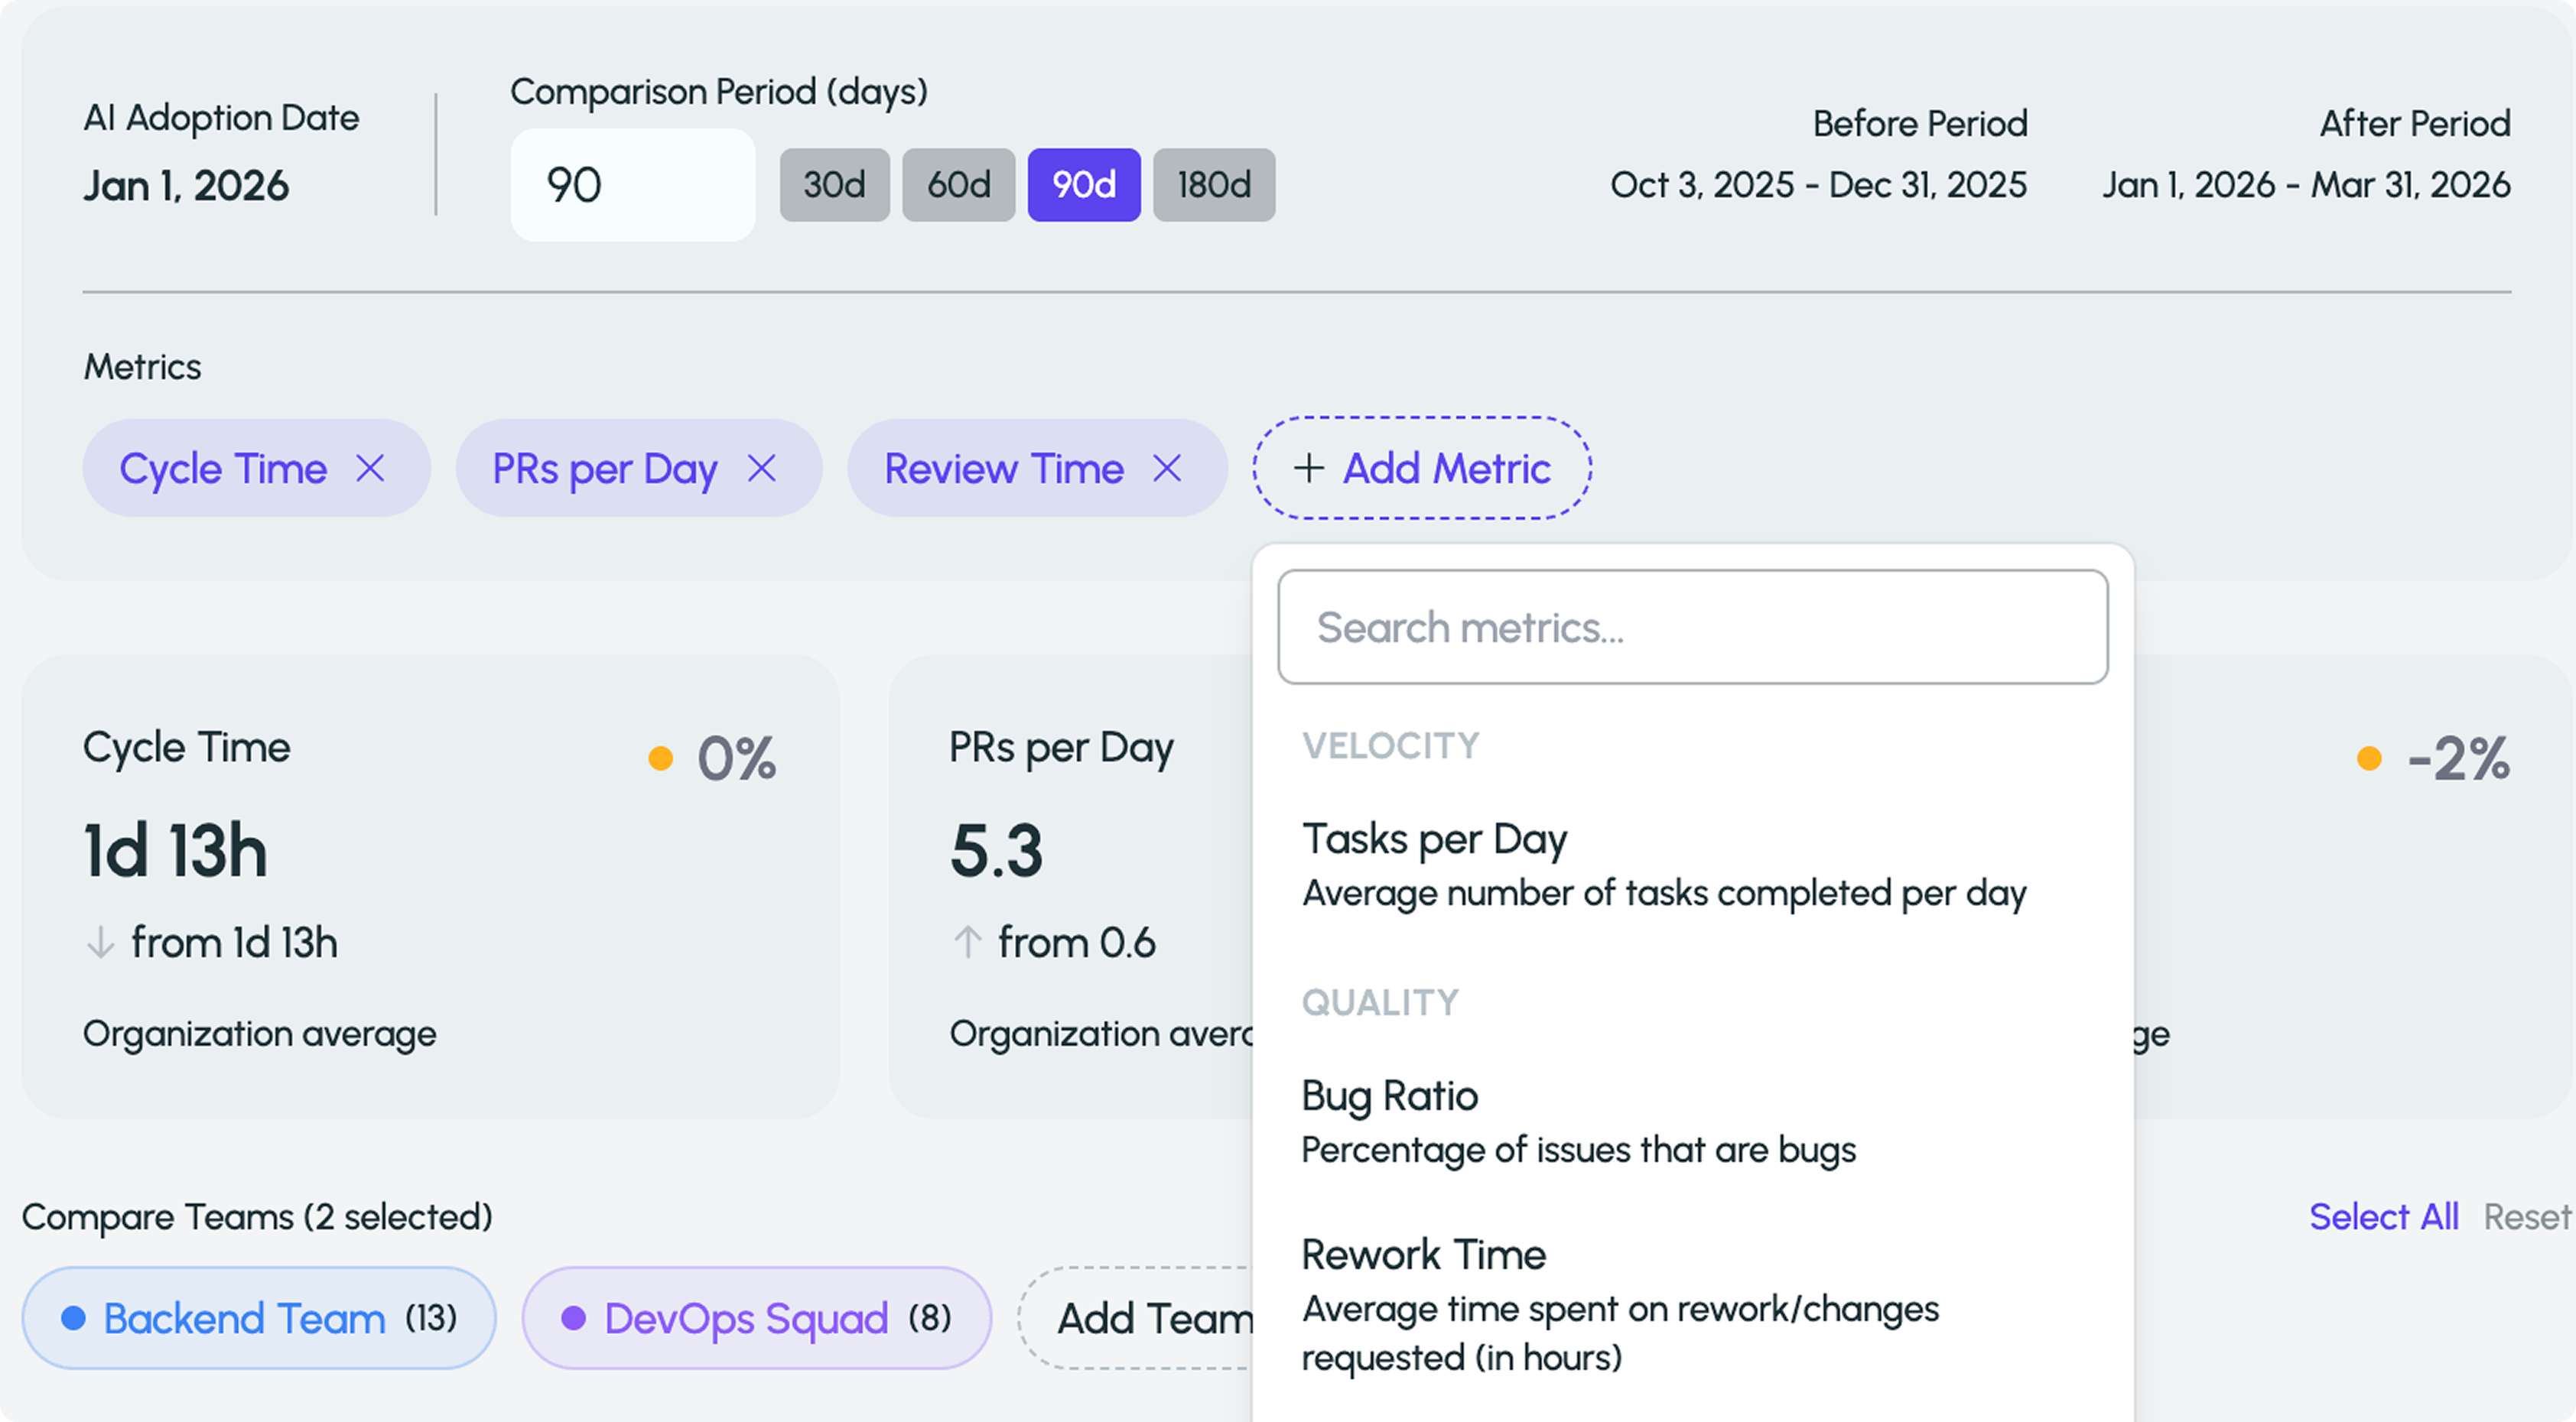The width and height of the screenshot is (2576, 1422).
Task: Click the DevOps Squad purple dot
Action: pos(573,1318)
